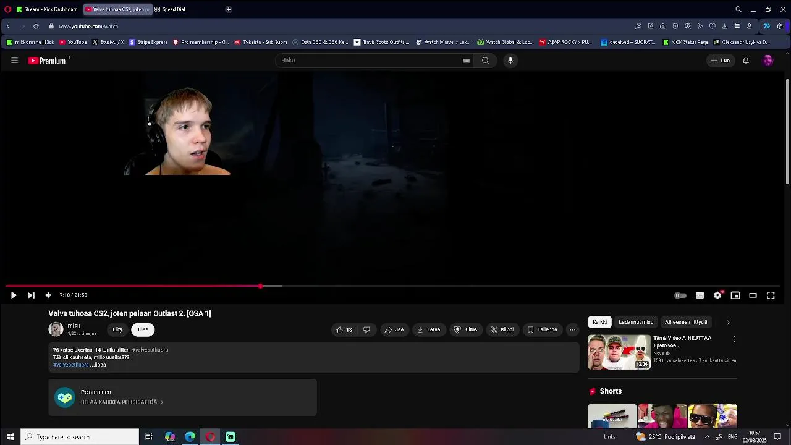Toggle the Tilaa subscribe button
This screenshot has width=791, height=445.
click(143, 330)
